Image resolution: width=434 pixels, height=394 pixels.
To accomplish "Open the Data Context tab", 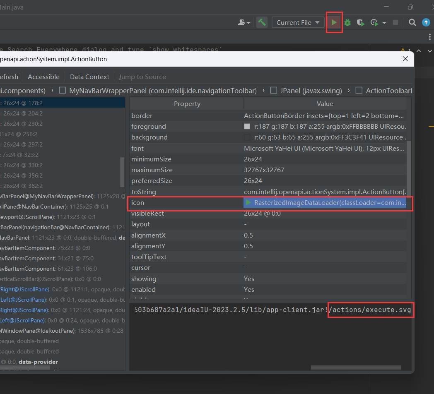I will 89,77.
